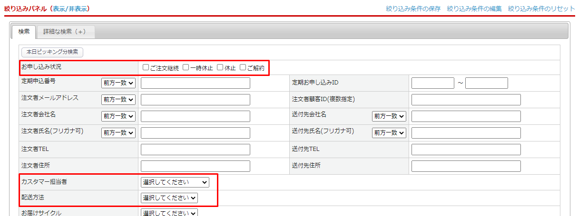This screenshot has height=216, width=578.
Task: Click the 定期申込番号 text field
Action: click(195, 83)
